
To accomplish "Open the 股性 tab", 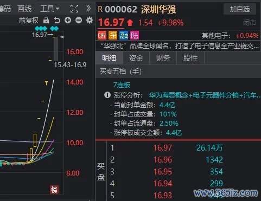I will click(190, 58).
